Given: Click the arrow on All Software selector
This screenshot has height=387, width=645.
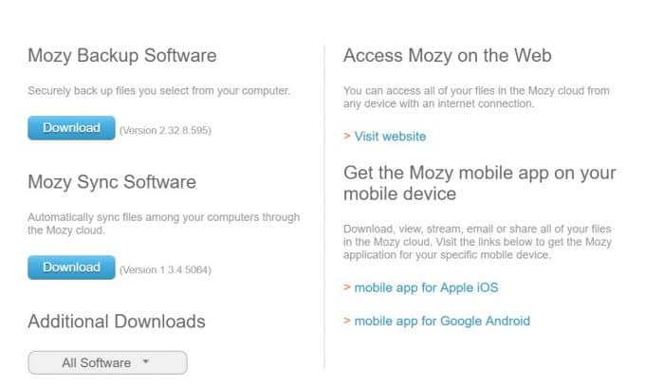Looking at the screenshot, I should point(146,361).
